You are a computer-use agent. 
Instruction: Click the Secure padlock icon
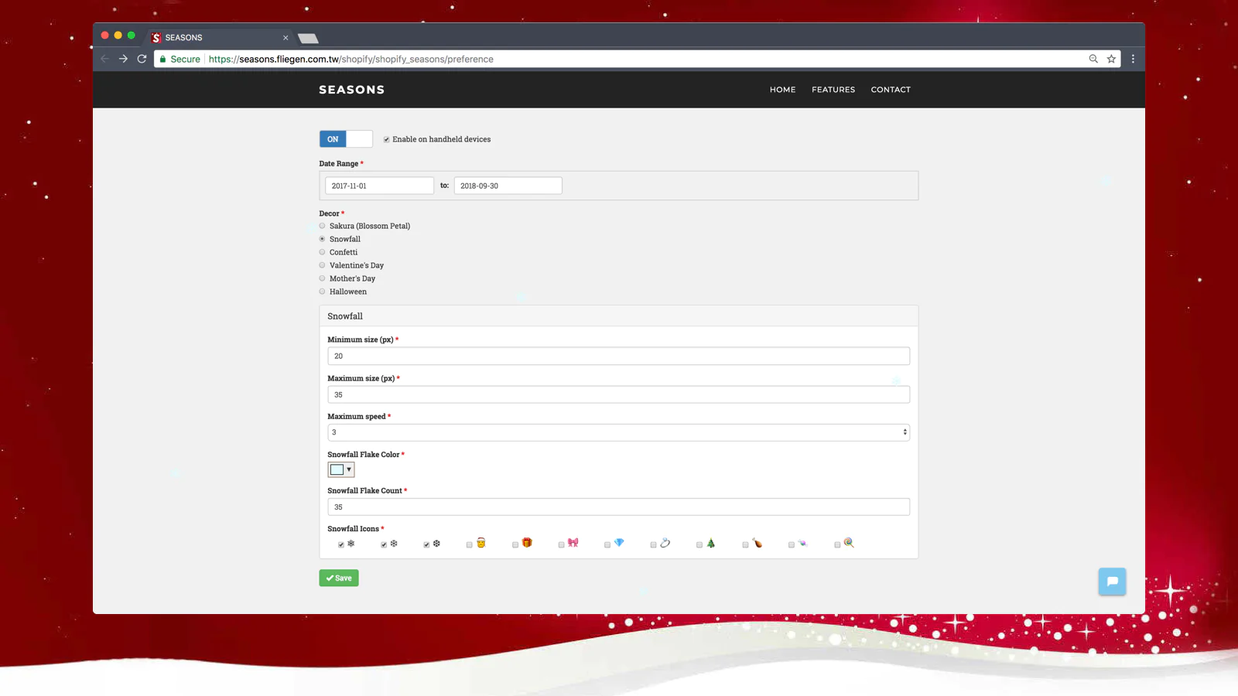pos(162,59)
